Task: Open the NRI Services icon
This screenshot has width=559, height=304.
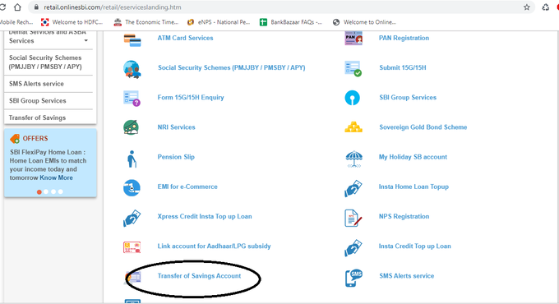Action: 132,127
